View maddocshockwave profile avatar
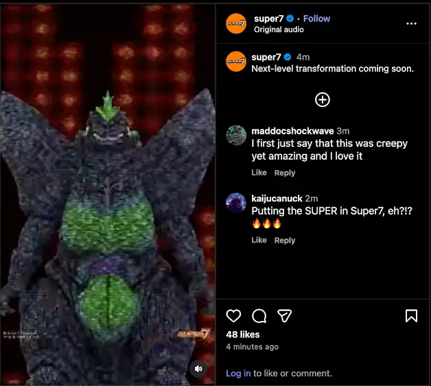The image size is (431, 386). click(236, 135)
